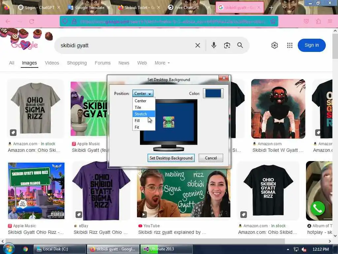Screen dimensions: 338x254
Task: Click the Set Desktop Background button
Action: [171, 158]
